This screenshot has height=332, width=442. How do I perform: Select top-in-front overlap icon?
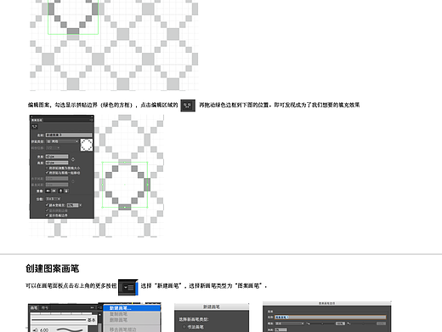[x=60, y=191]
